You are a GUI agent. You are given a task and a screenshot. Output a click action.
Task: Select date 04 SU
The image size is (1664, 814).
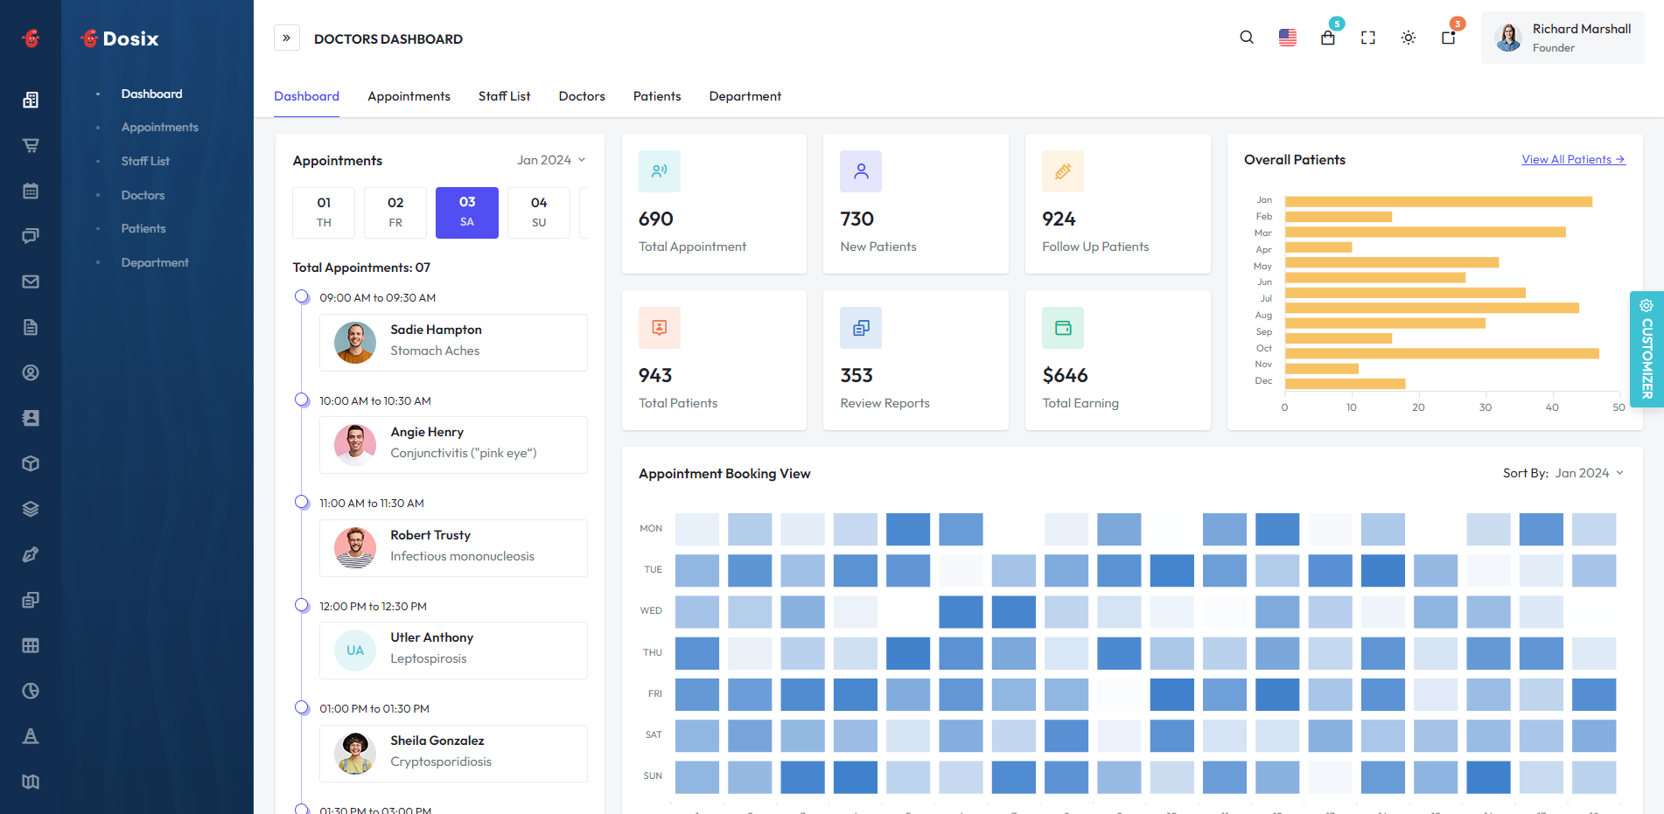[x=539, y=212]
